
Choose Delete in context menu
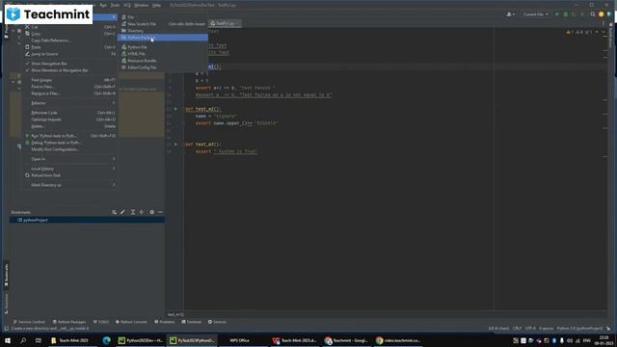click(69, 126)
